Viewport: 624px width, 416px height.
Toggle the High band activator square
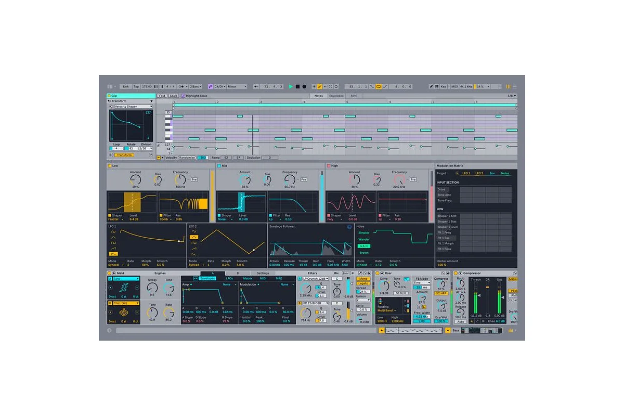click(x=328, y=166)
